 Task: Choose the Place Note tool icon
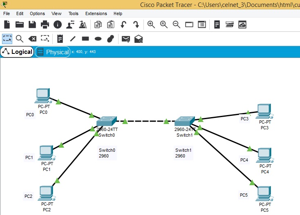click(60, 39)
